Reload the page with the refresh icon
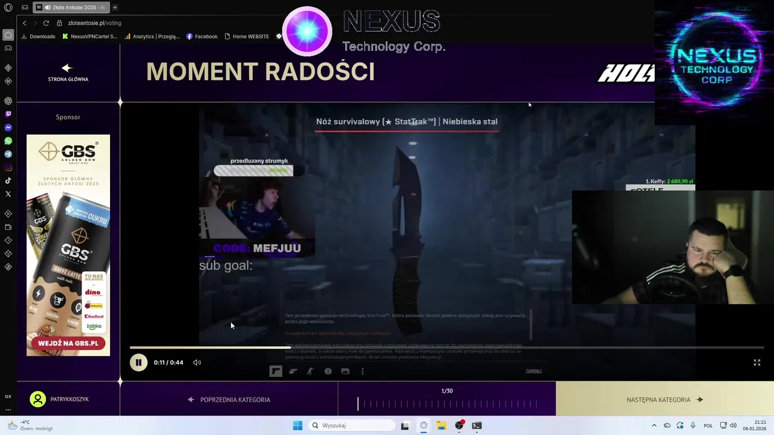 (x=46, y=23)
